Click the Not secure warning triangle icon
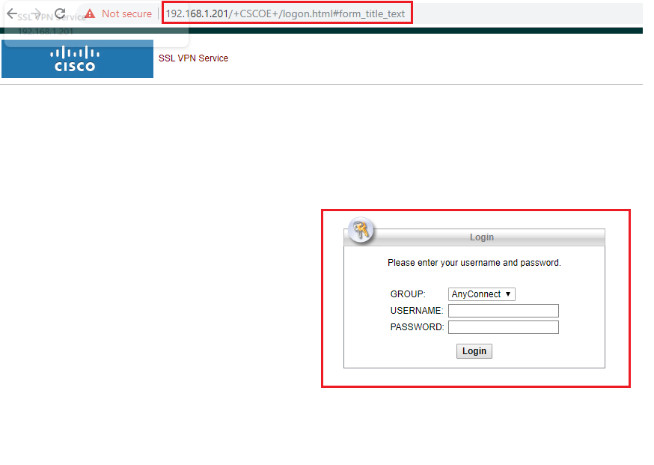654x465 pixels. tap(90, 13)
